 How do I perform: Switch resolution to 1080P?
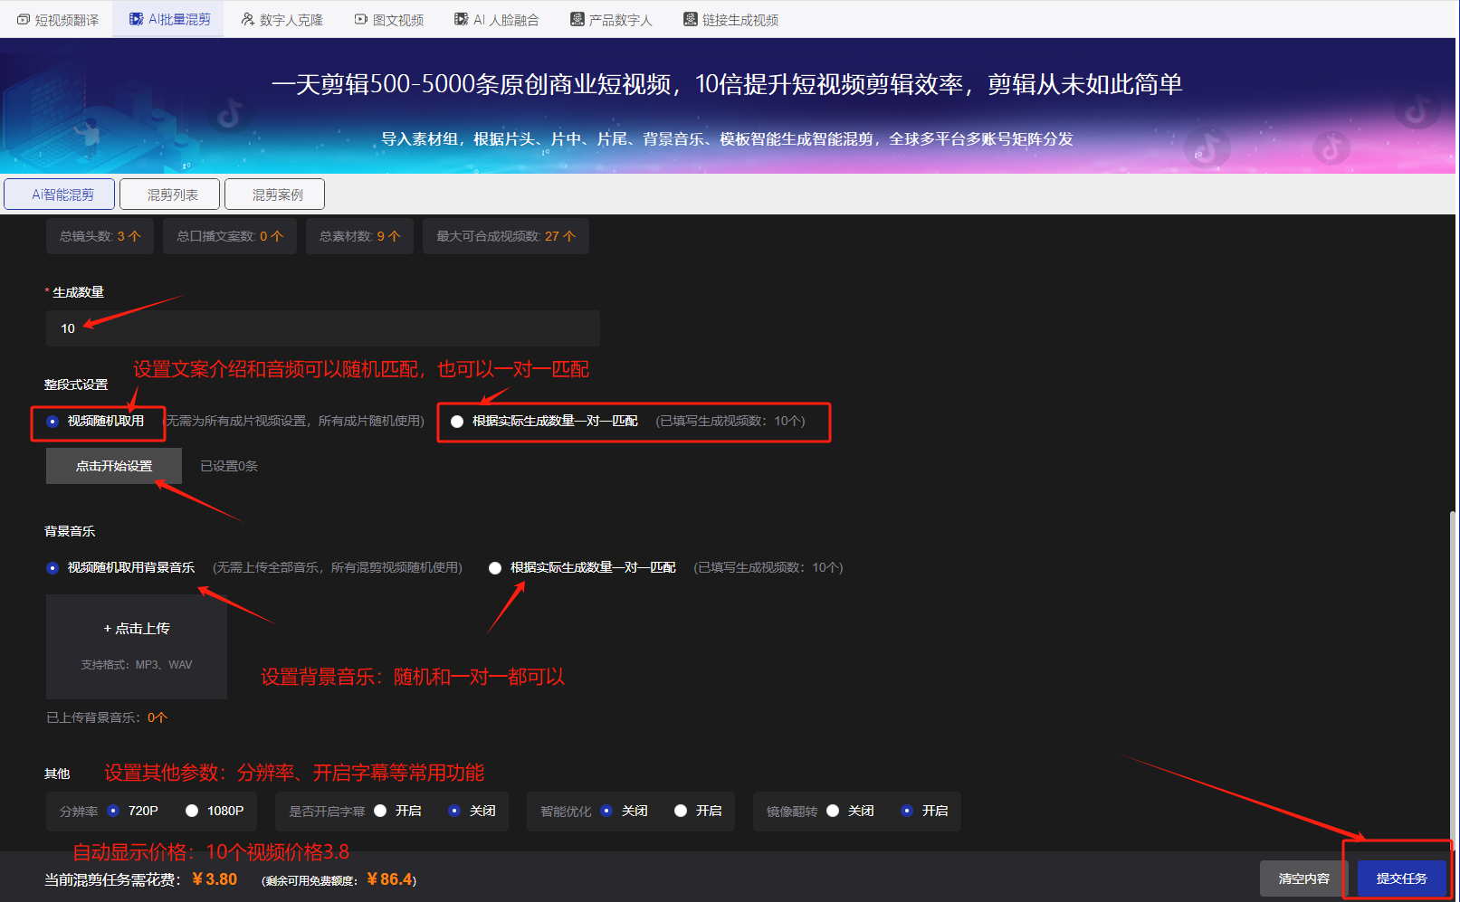(191, 811)
